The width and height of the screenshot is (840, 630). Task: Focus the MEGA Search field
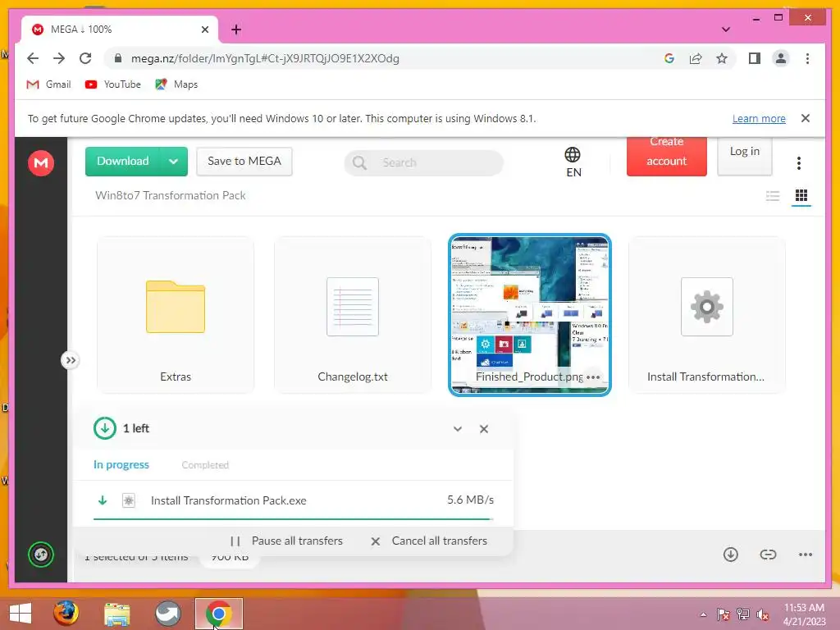coord(424,162)
